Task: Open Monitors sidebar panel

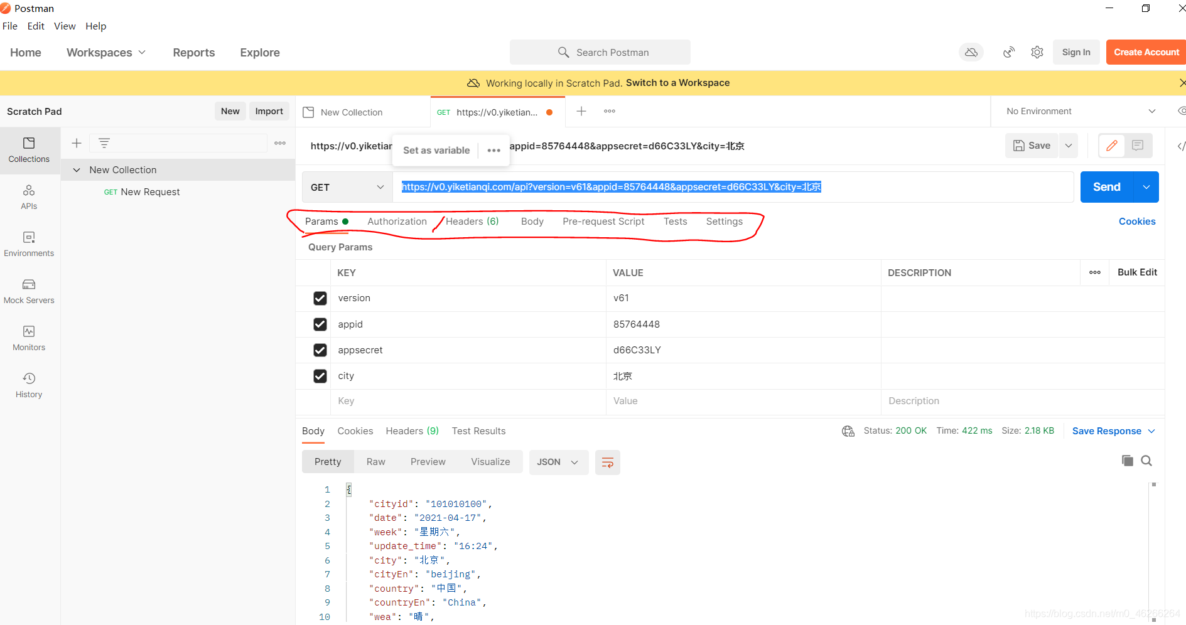Action: coord(29,338)
